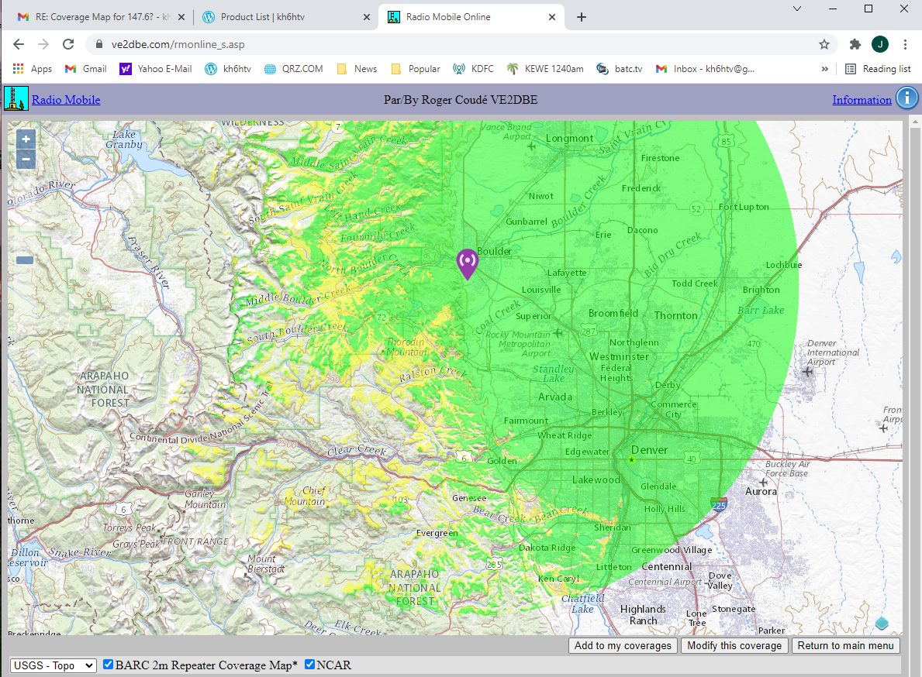Click the Westminster label on the map
Viewport: 922px width, 677px height.
click(x=619, y=356)
